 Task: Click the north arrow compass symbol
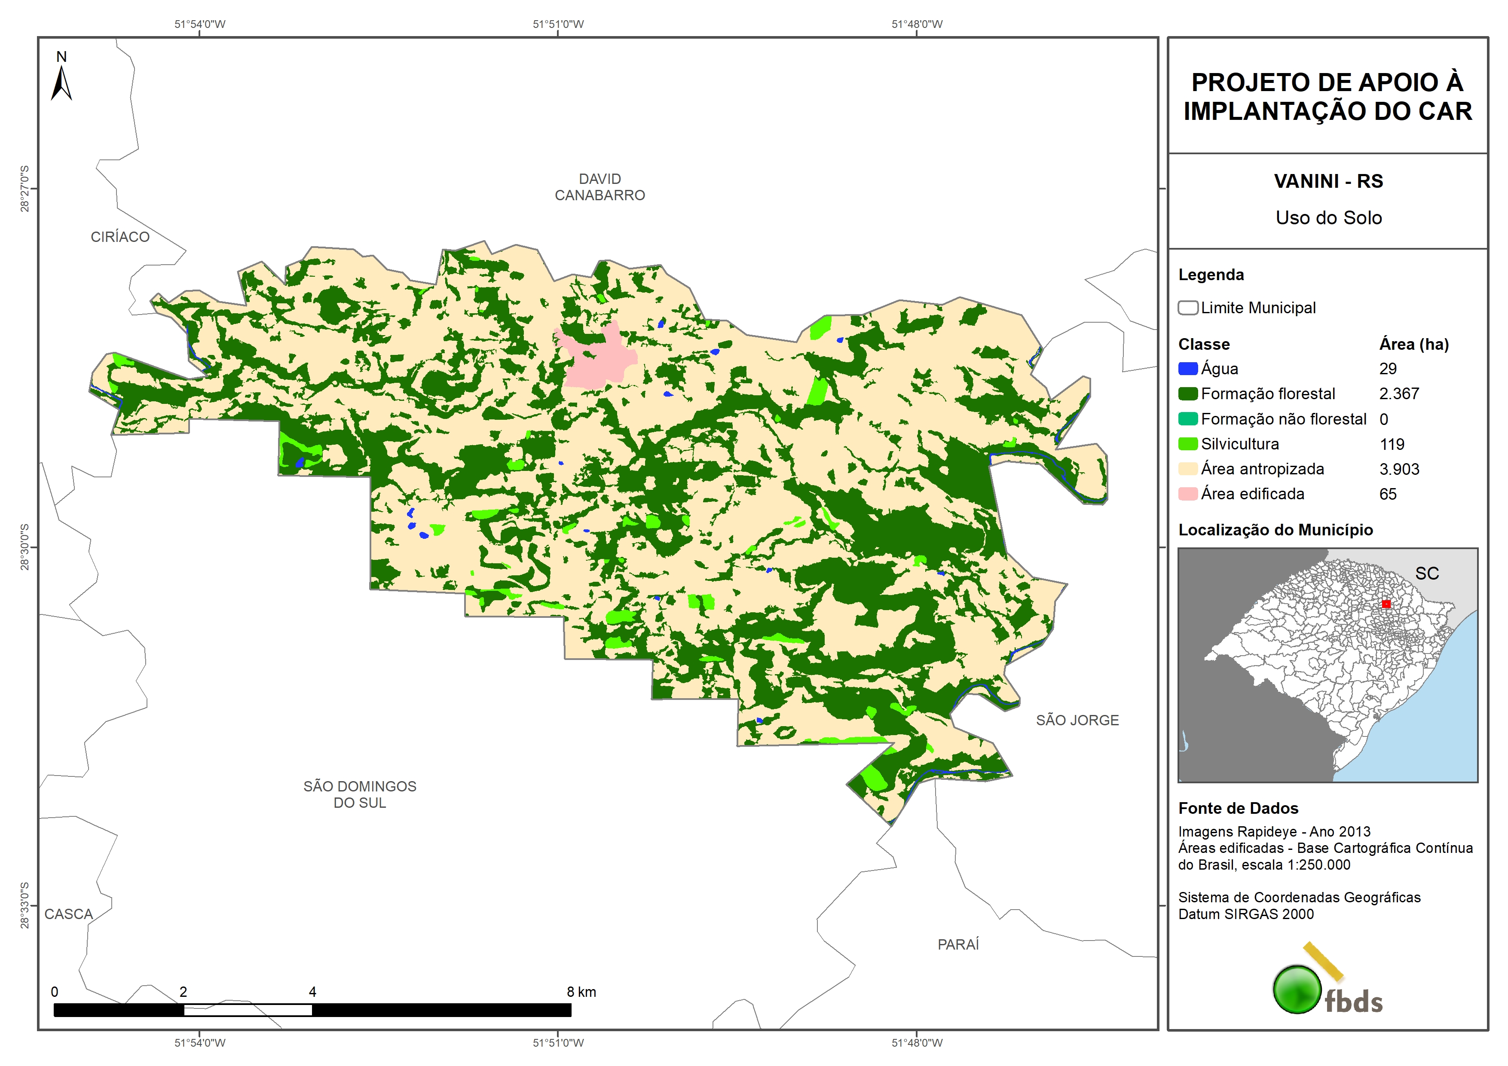pos(61,83)
